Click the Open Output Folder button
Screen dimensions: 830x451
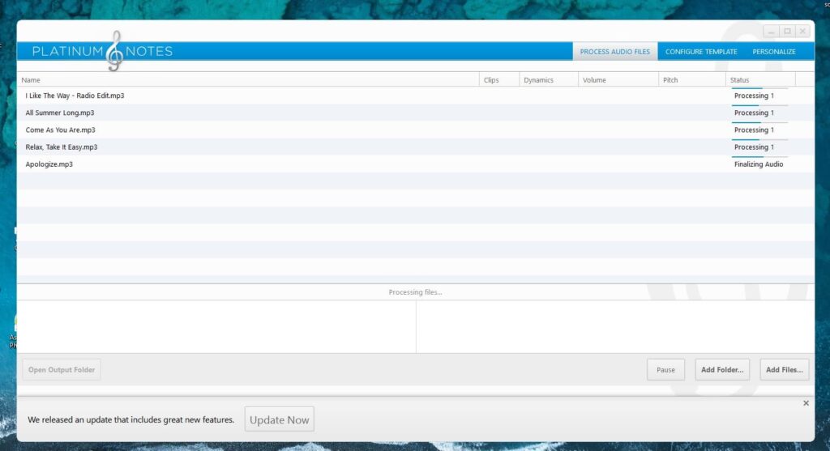tap(62, 370)
